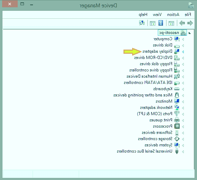Click the Mice and other pointing devices icon
This screenshot has height=180, width=197.
coord(177,95)
